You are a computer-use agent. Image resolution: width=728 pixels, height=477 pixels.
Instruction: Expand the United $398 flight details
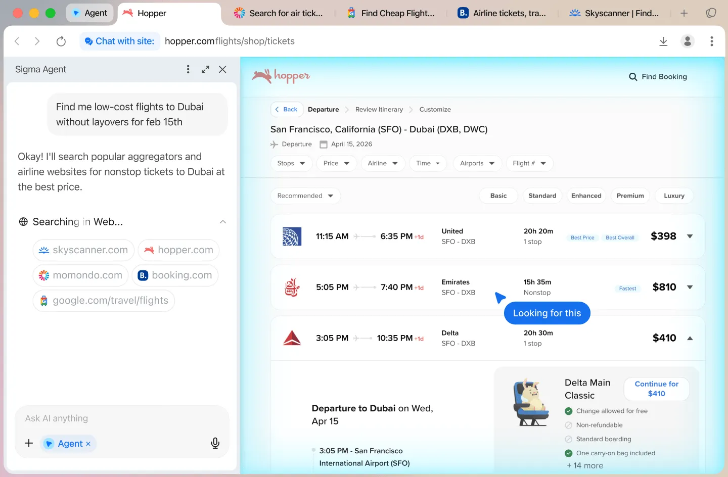(x=690, y=236)
